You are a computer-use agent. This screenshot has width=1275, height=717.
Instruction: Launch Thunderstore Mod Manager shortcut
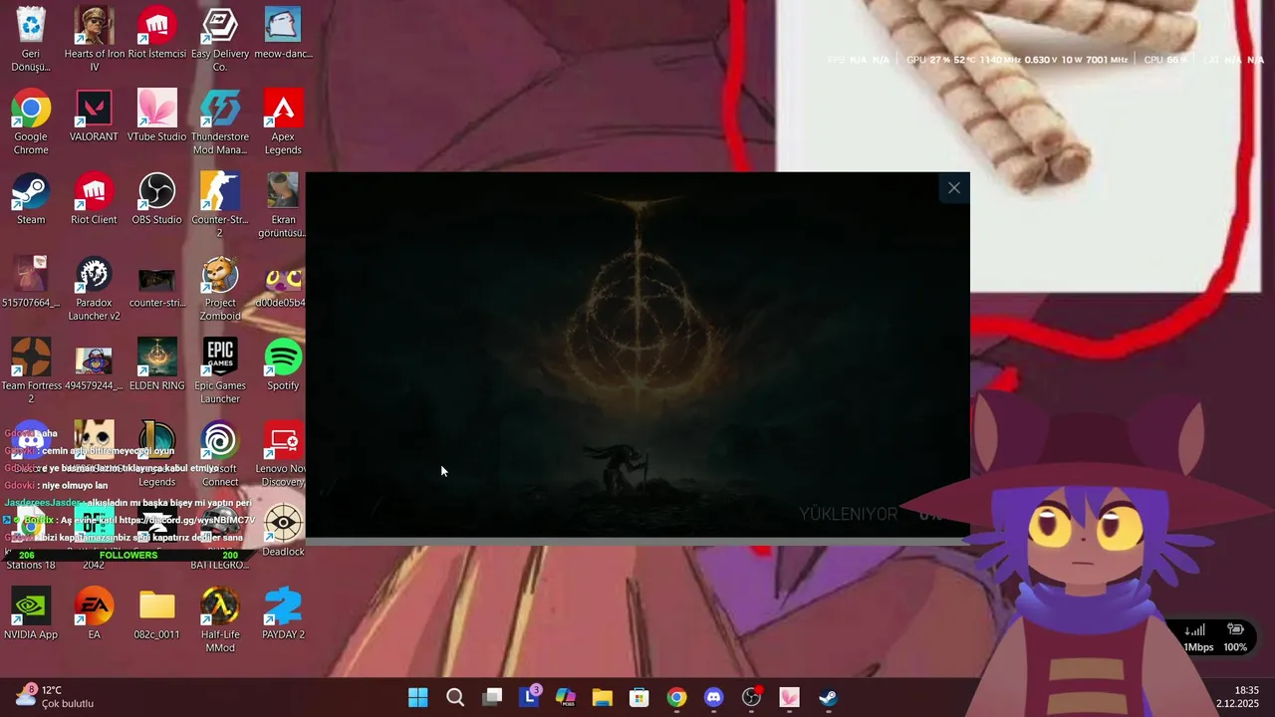(220, 122)
